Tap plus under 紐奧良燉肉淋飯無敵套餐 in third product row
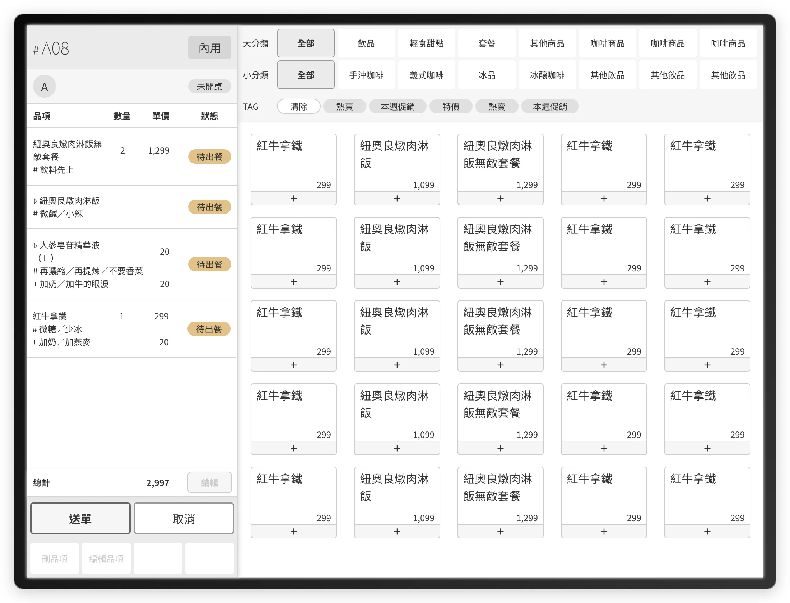The image size is (790, 603). pos(500,365)
